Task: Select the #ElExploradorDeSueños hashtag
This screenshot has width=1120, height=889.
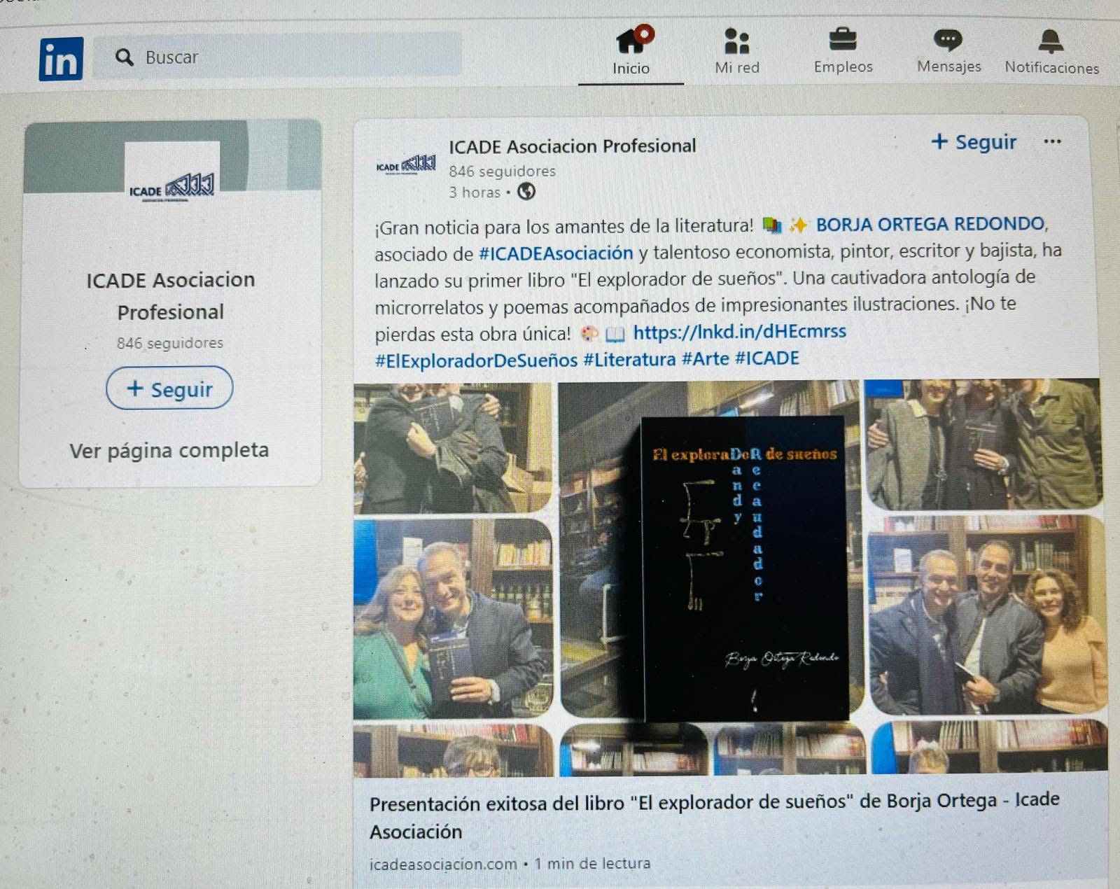Action: pyautogui.click(x=476, y=360)
